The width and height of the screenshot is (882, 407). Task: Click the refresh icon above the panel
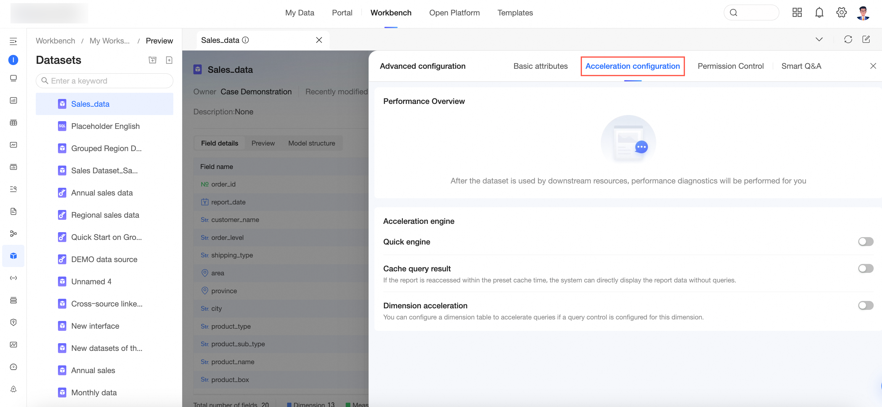click(x=848, y=39)
